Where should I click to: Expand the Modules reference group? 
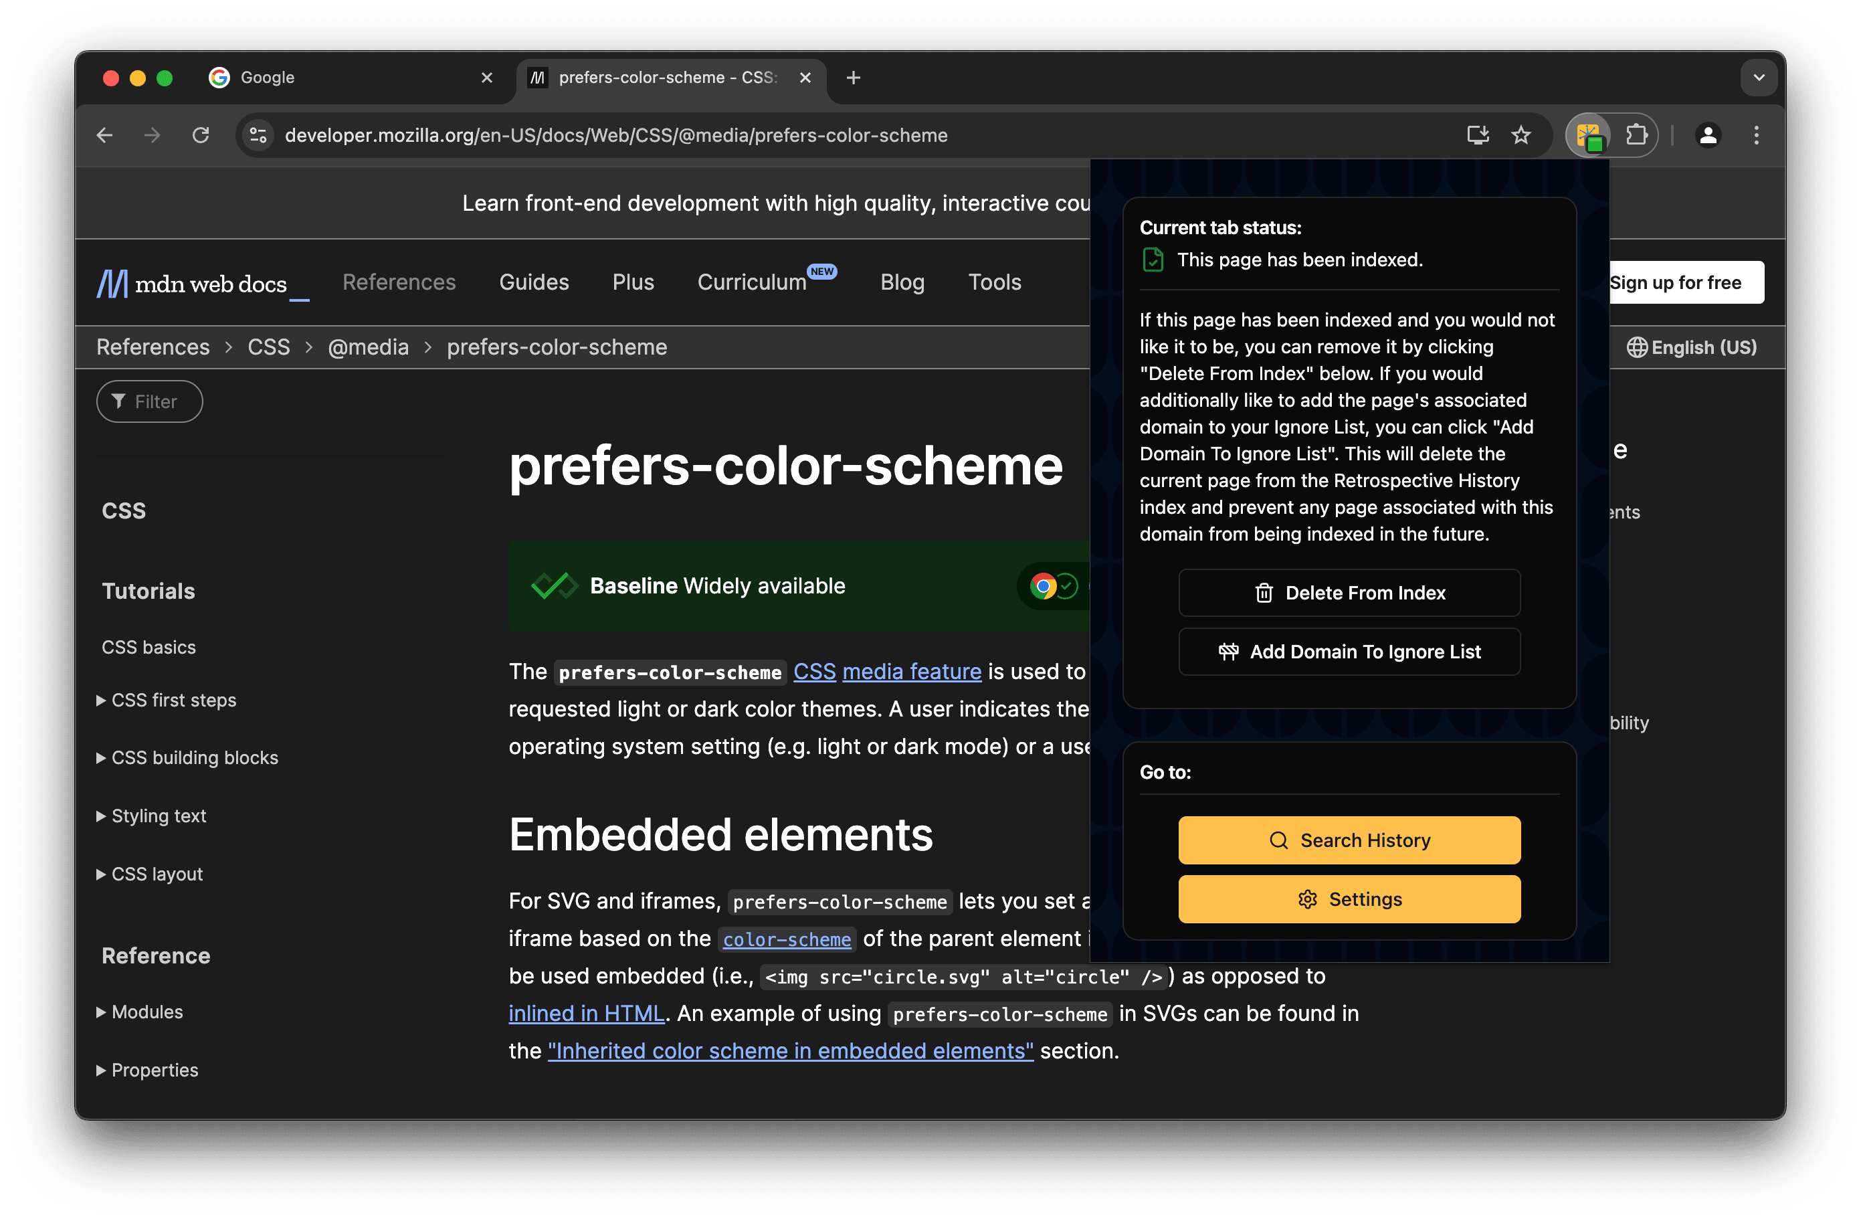coord(146,1012)
